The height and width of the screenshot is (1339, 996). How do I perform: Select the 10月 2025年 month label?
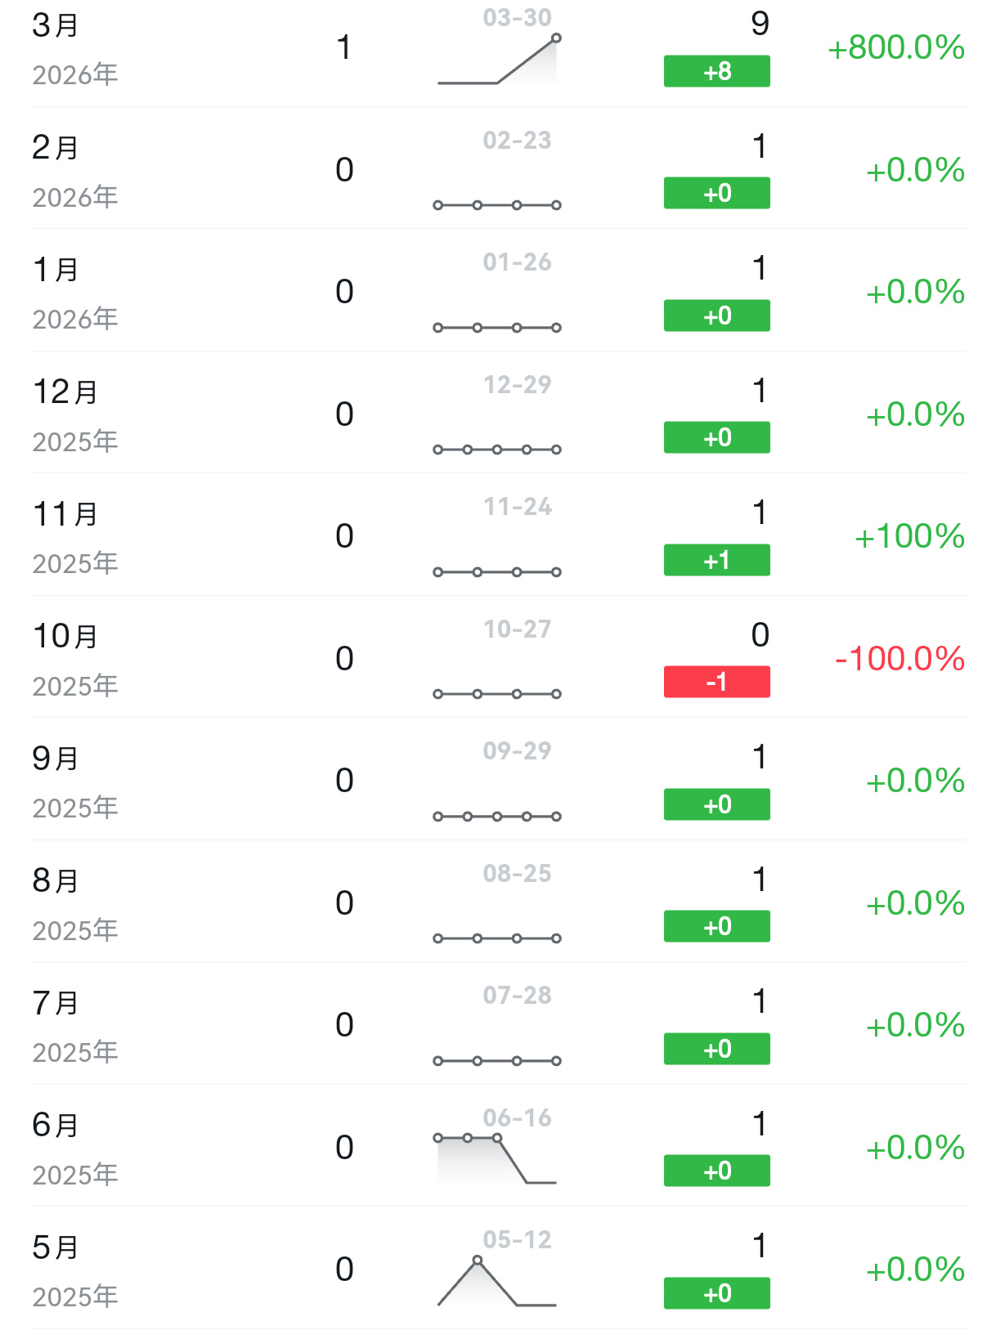[75, 660]
